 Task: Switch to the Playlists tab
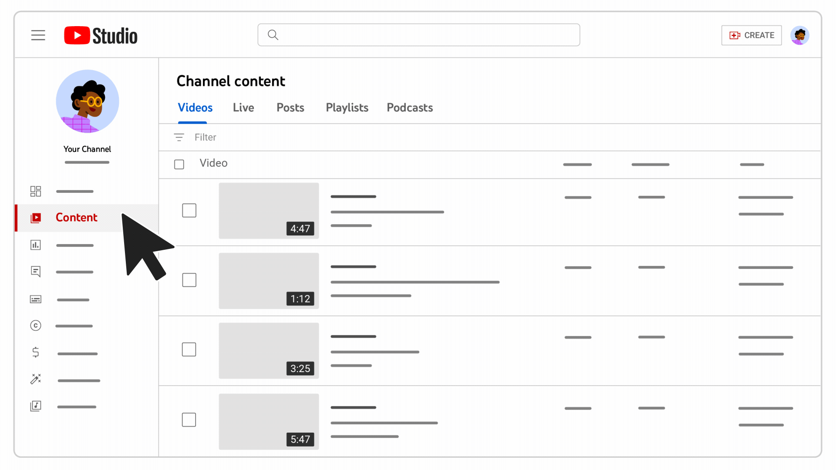347,107
